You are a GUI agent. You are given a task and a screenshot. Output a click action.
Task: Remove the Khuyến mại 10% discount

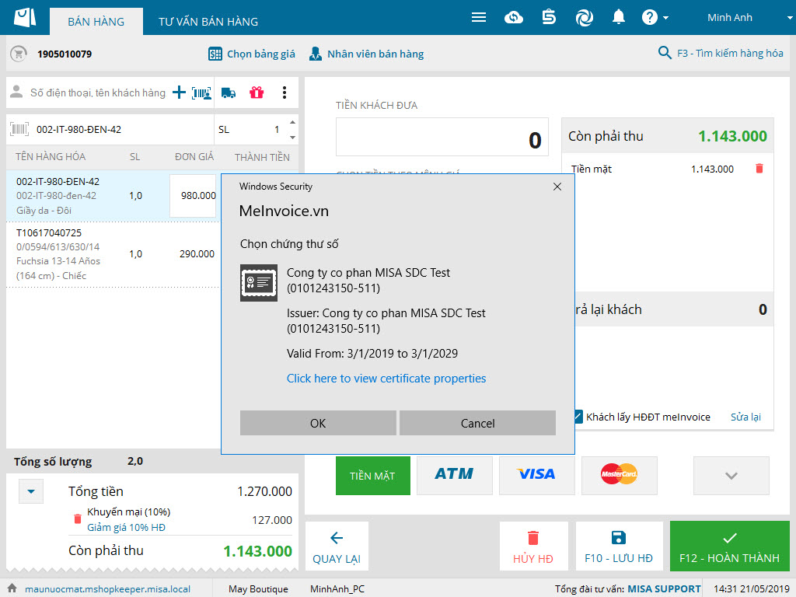[77, 518]
